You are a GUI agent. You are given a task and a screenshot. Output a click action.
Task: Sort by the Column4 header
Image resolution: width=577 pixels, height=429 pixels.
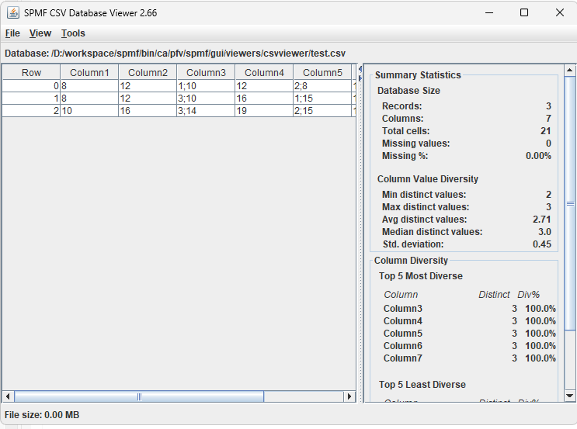point(264,72)
